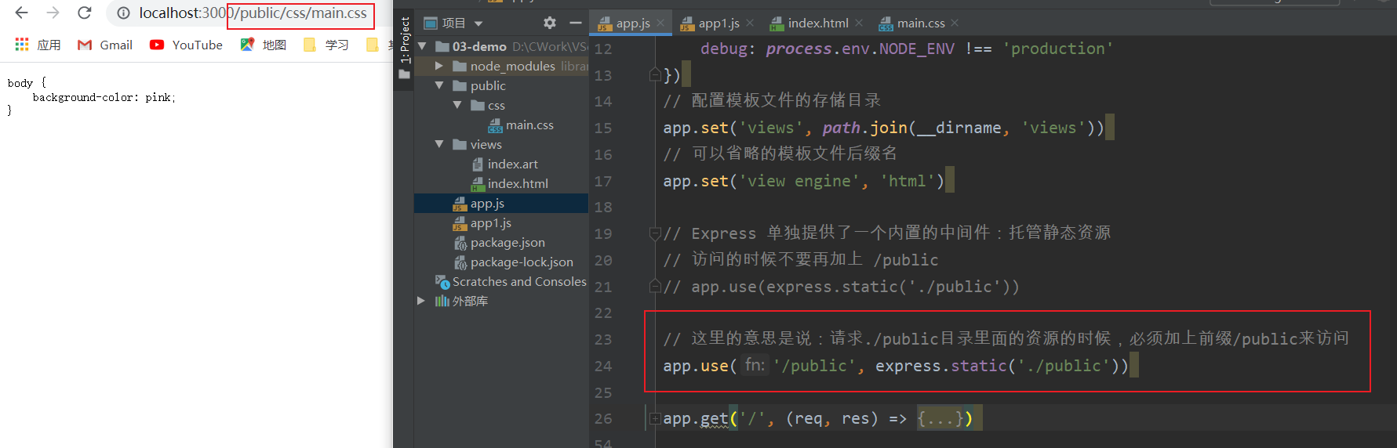Select main.css in the project tree
The width and height of the screenshot is (1397, 448).
click(529, 125)
